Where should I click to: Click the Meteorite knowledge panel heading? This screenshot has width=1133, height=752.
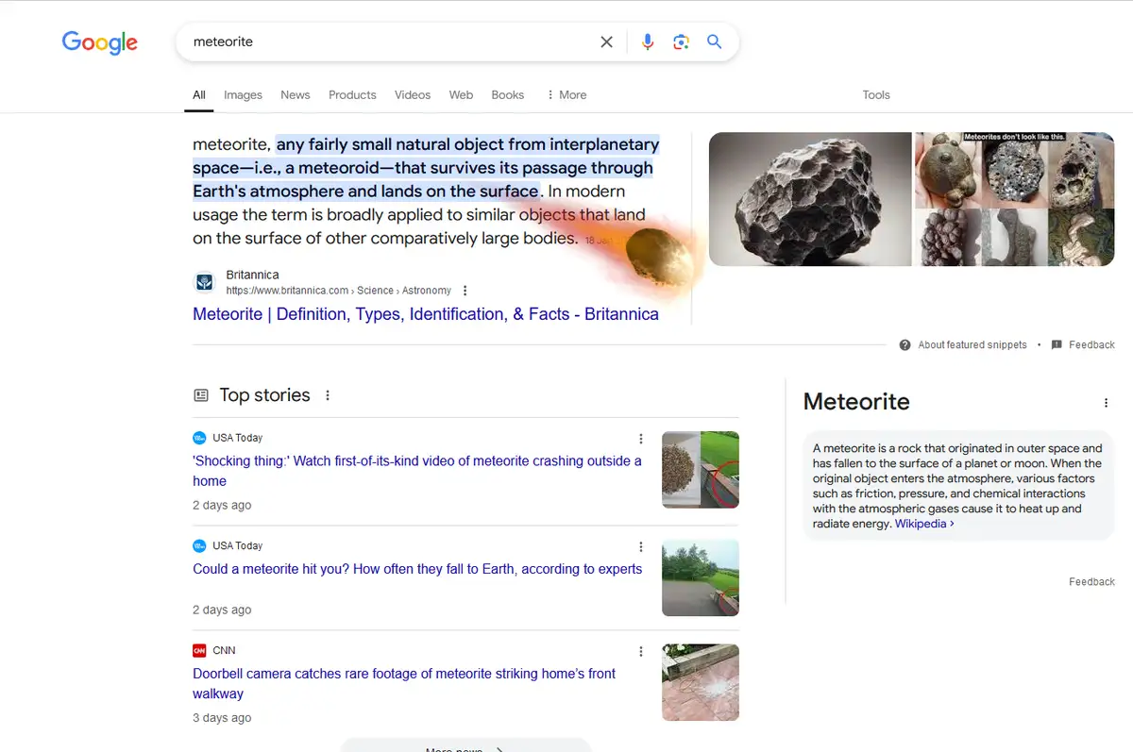(856, 402)
